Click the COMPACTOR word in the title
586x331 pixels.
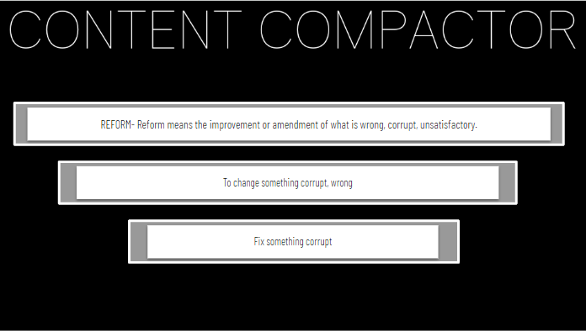coord(418,29)
